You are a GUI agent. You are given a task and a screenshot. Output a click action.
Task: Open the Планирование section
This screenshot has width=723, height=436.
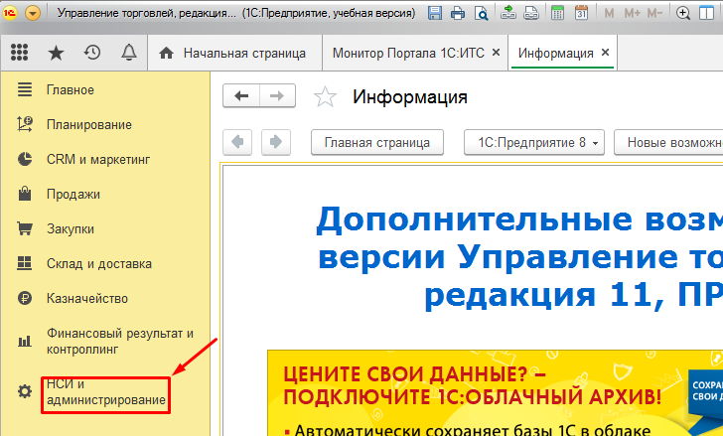(89, 124)
